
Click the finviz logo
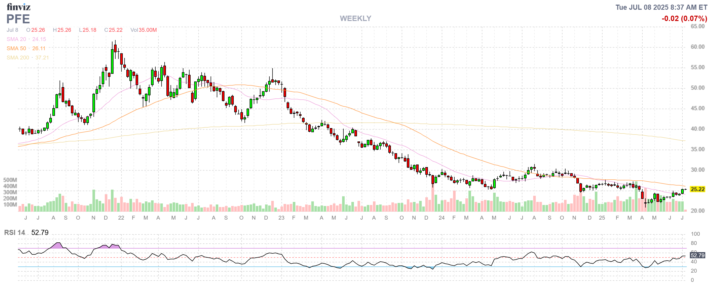point(18,7)
